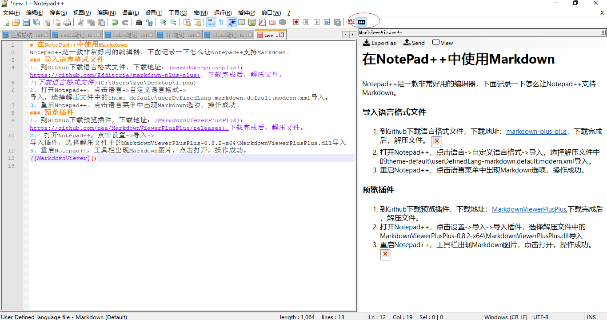The width and height of the screenshot is (607, 320).
Task: Click the Close document toolbar icon
Action: coord(47,22)
